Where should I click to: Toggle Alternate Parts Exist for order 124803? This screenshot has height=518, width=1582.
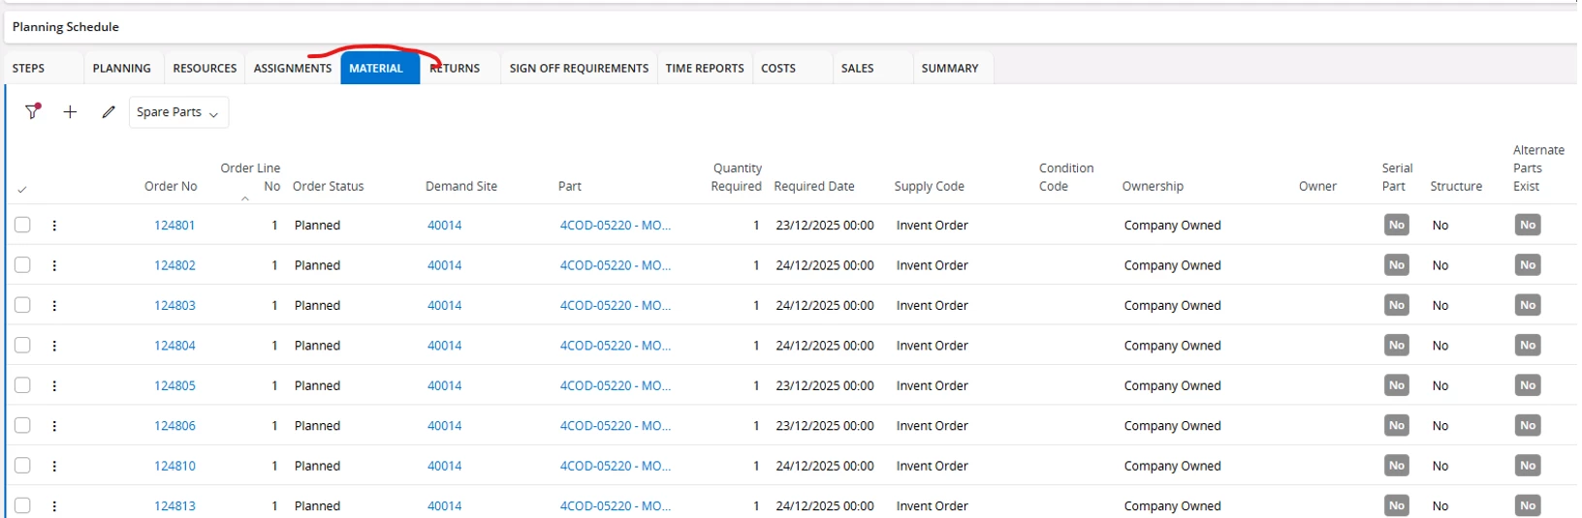pos(1527,305)
